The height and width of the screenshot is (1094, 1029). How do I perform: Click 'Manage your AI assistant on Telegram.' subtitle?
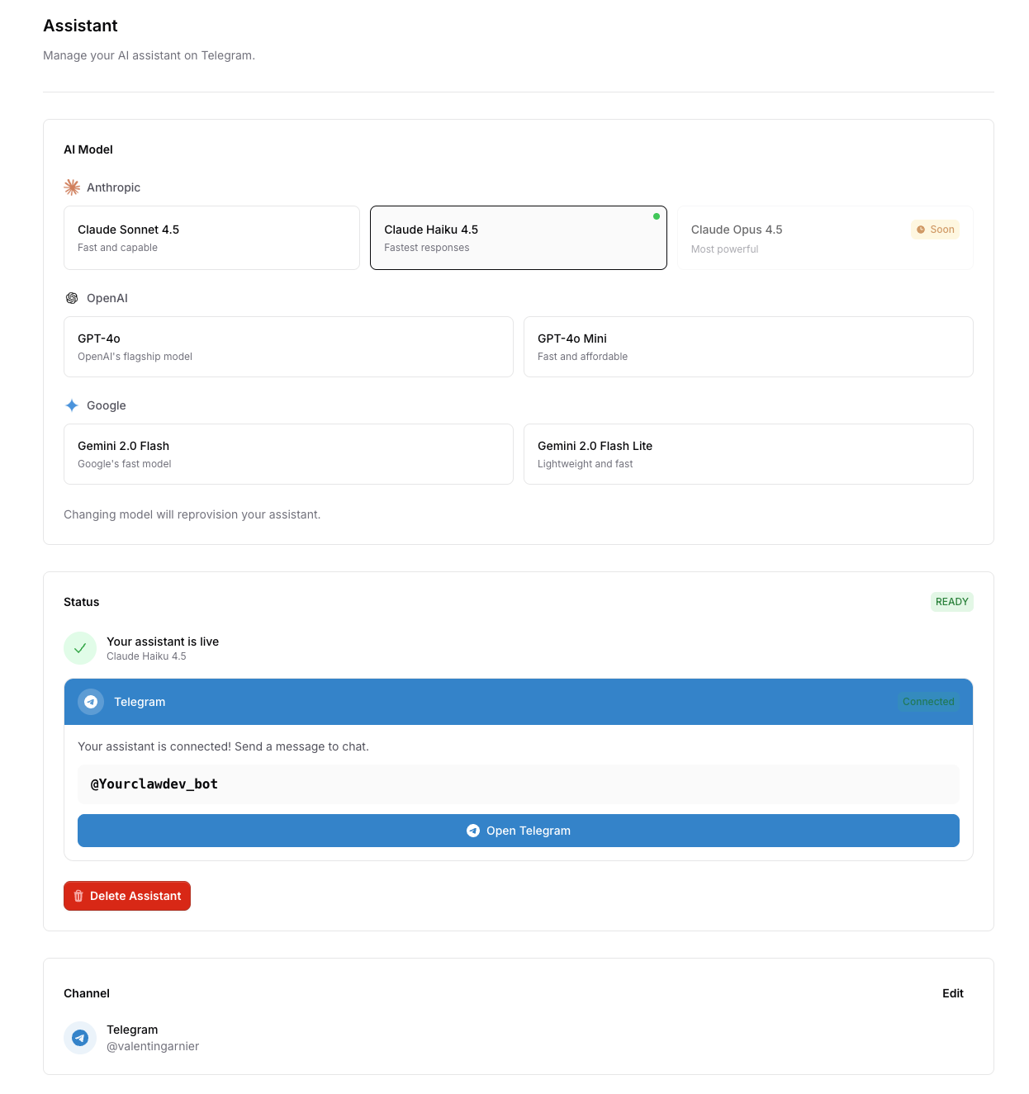(149, 55)
